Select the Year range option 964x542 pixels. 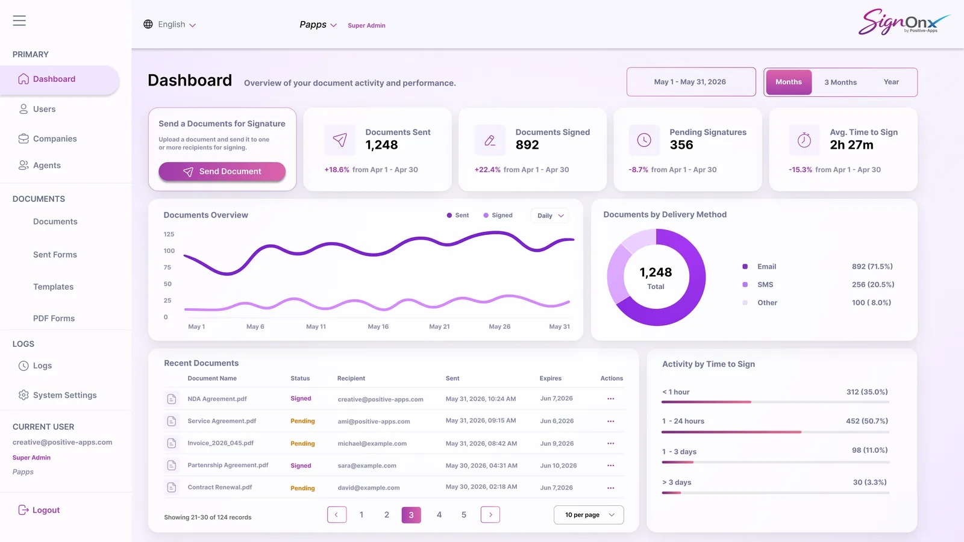[891, 82]
